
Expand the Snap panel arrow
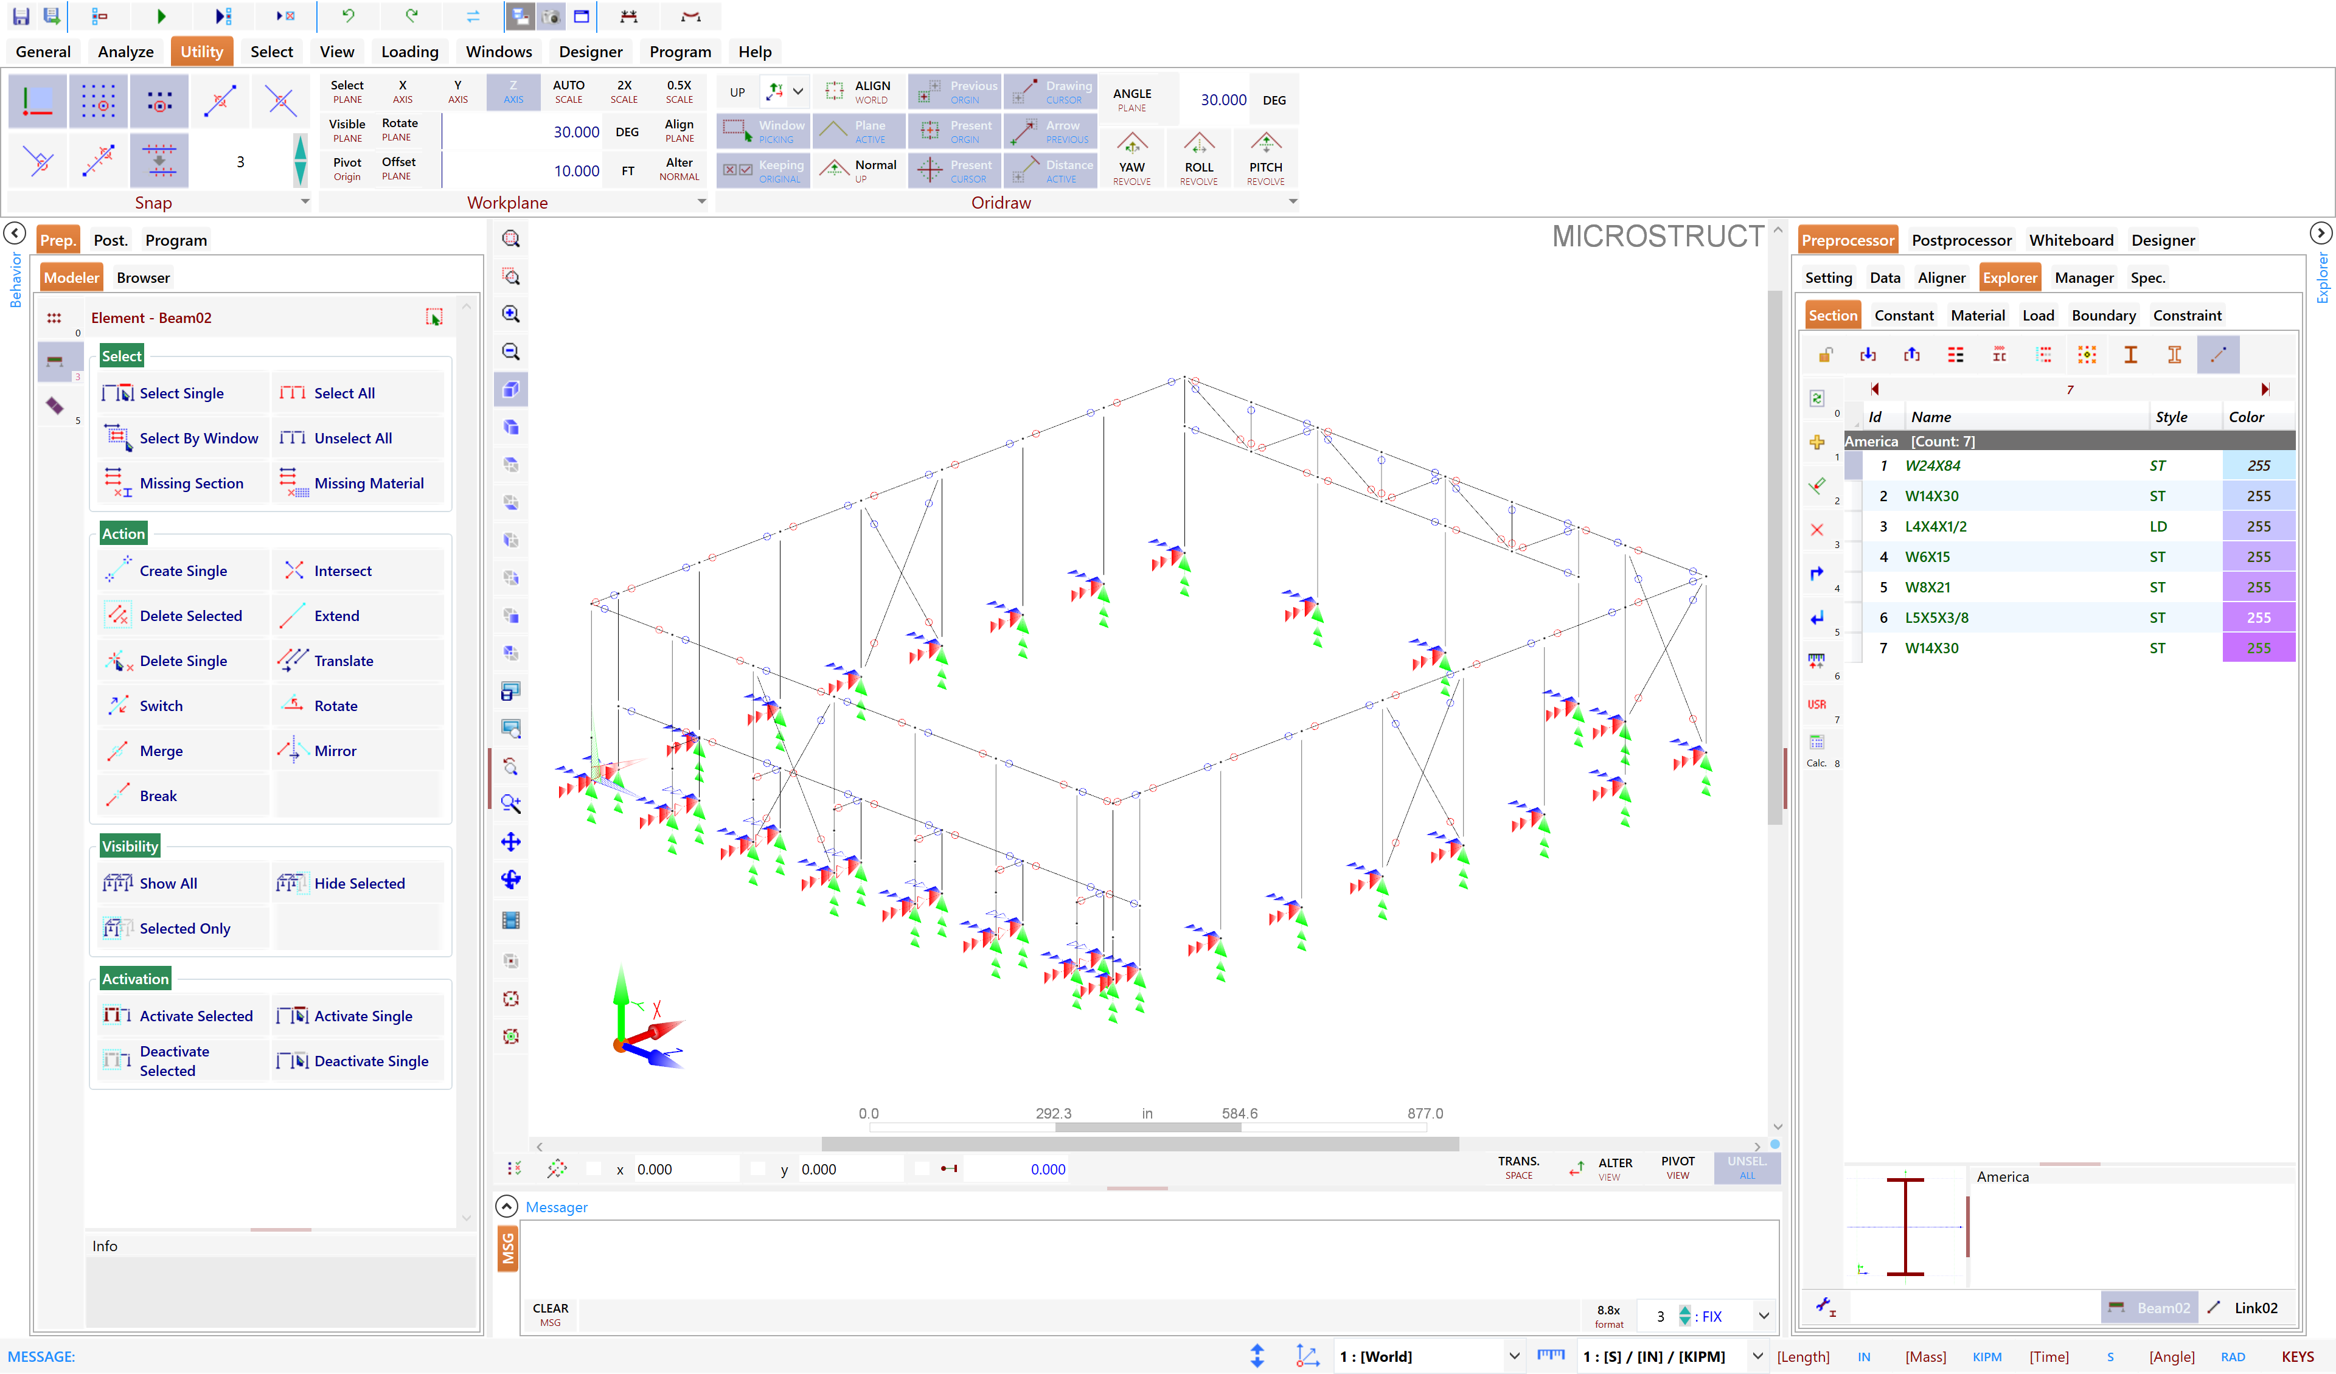coord(305,201)
